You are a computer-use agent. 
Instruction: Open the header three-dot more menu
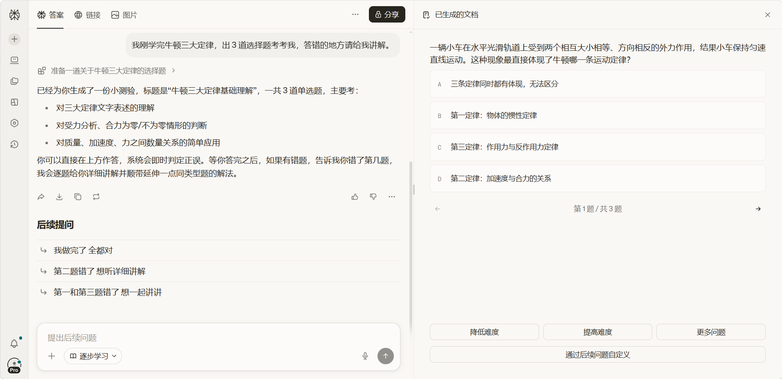355,14
